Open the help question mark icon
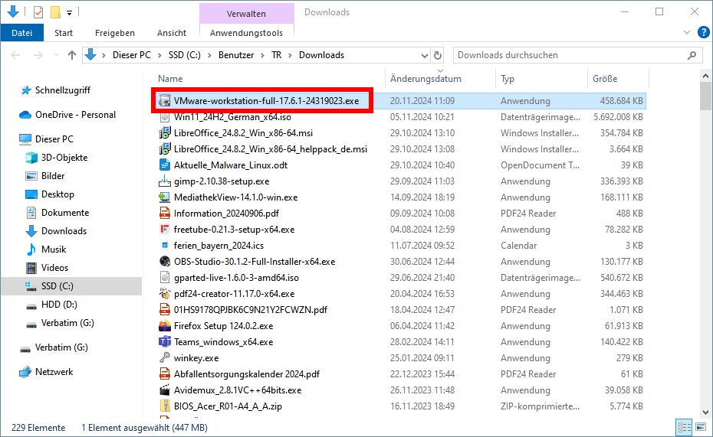 tap(704, 32)
